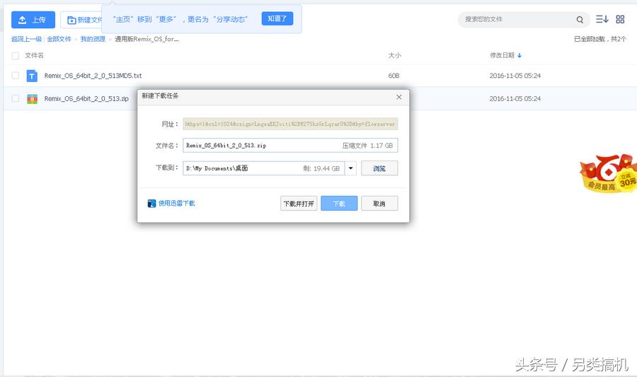Click the 下载并打开 button

299,203
